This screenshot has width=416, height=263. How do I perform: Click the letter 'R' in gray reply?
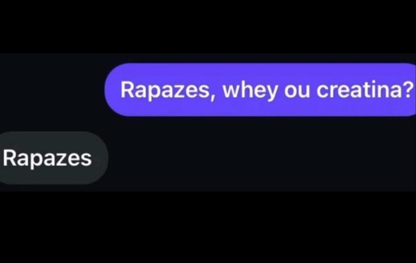(10, 158)
